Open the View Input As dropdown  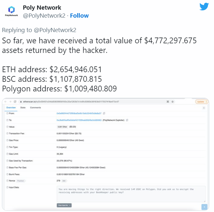tap(64, 205)
